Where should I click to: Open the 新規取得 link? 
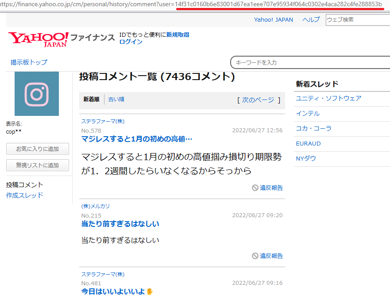click(178, 34)
